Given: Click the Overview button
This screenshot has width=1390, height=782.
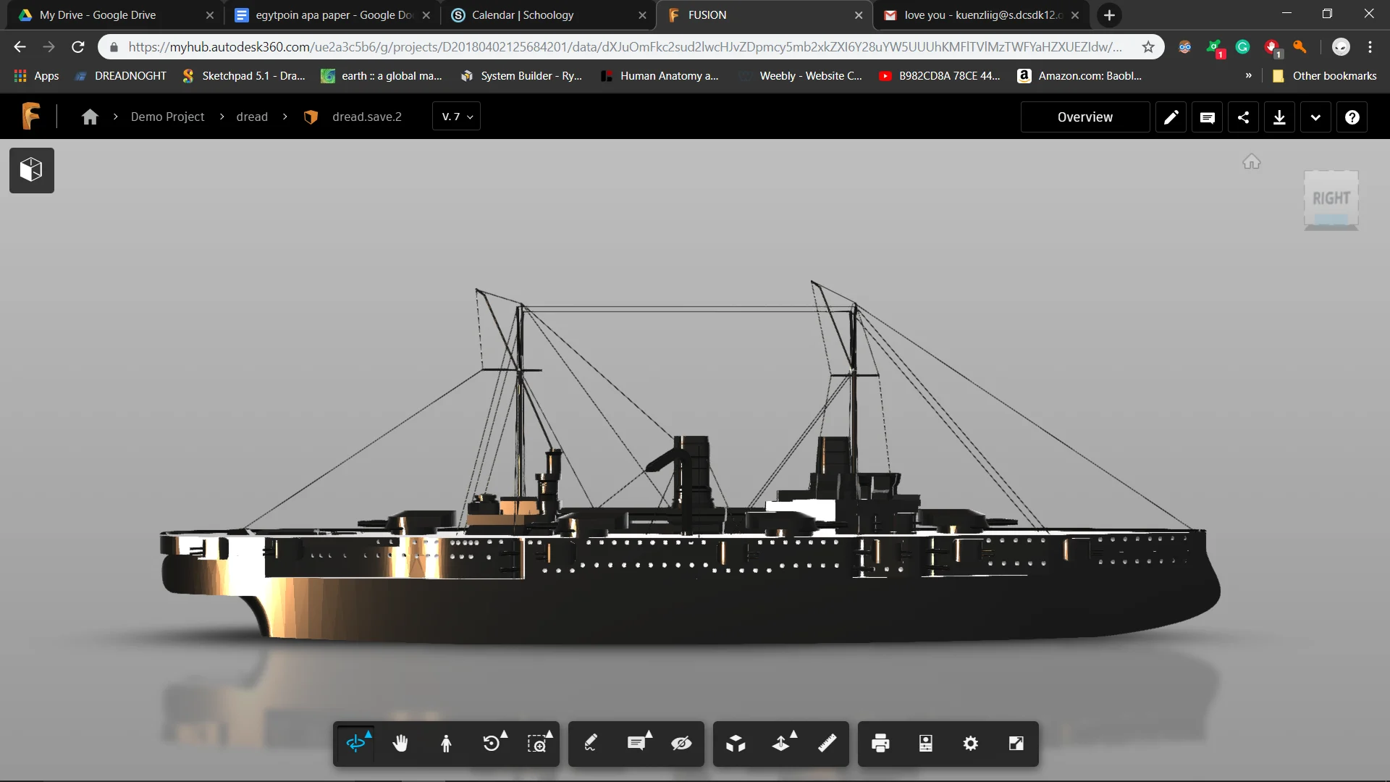Looking at the screenshot, I should 1084,117.
